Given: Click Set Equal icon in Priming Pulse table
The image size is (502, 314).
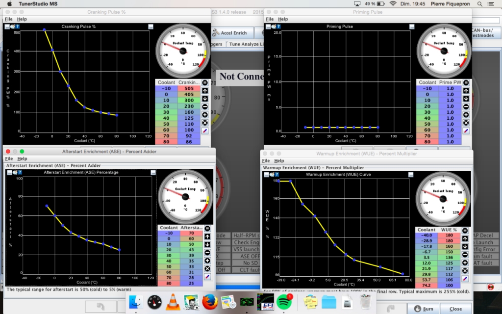Looking at the screenshot, I should tap(466, 82).
